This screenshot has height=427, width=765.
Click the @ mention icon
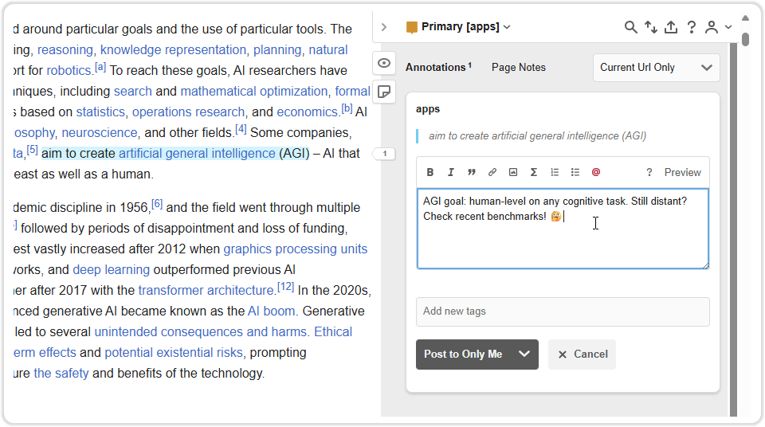tap(596, 172)
